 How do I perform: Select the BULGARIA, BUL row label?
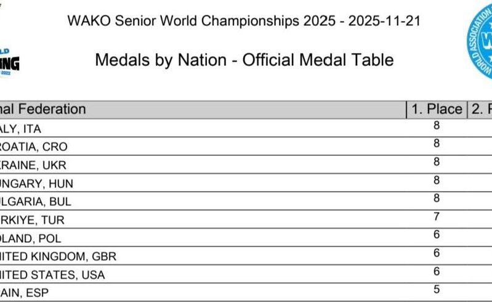tap(37, 202)
